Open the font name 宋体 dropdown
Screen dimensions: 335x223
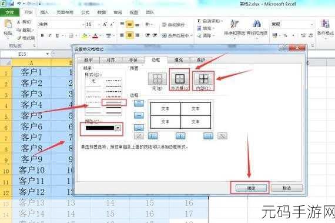[x=83, y=25]
